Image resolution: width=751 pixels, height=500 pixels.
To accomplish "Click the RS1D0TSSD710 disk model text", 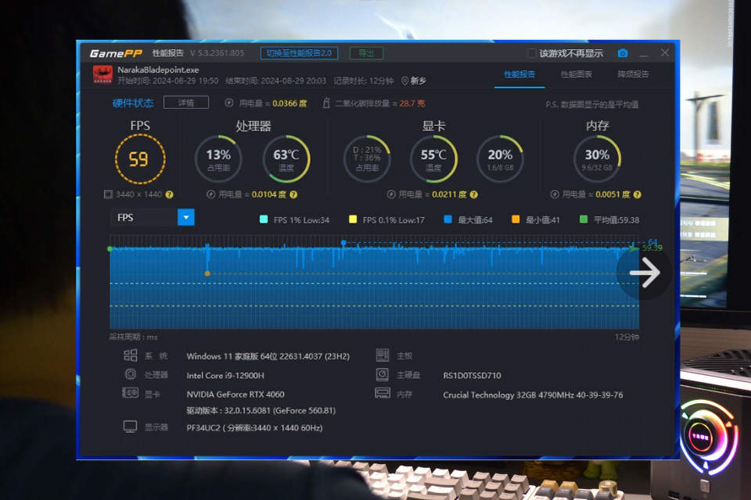I will pyautogui.click(x=472, y=376).
